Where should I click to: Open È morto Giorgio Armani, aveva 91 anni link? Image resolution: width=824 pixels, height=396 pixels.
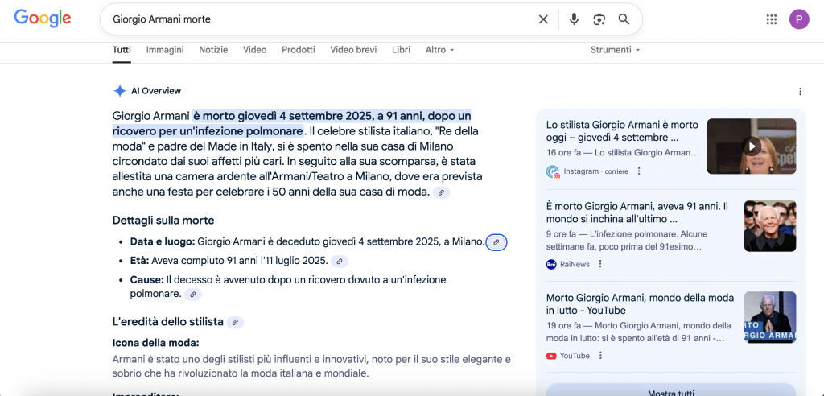coord(637,212)
